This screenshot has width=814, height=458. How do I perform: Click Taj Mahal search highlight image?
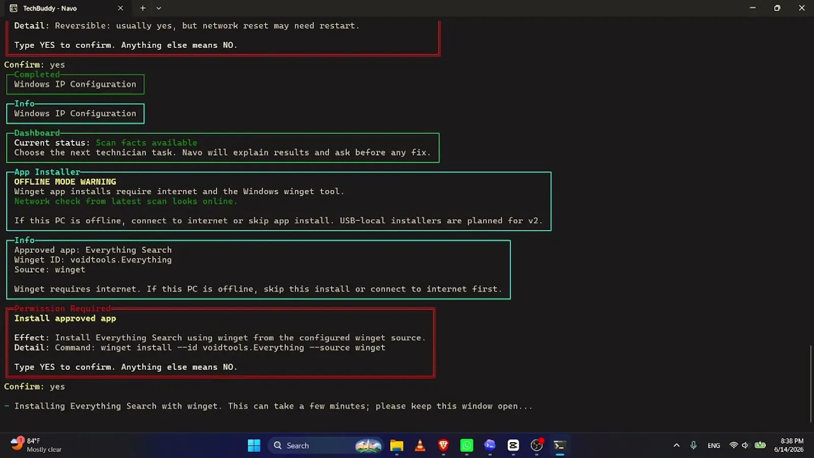[x=368, y=445]
